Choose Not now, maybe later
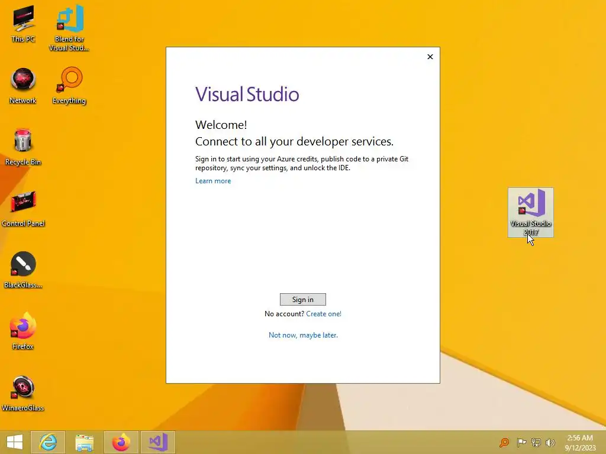The height and width of the screenshot is (454, 606). point(303,335)
